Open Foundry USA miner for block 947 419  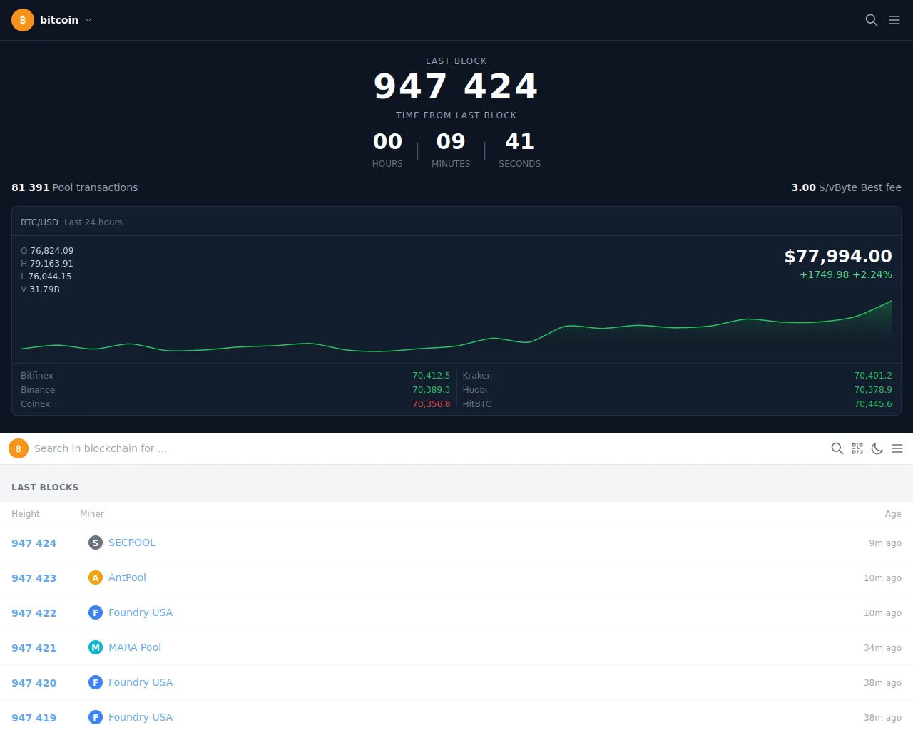(x=141, y=717)
